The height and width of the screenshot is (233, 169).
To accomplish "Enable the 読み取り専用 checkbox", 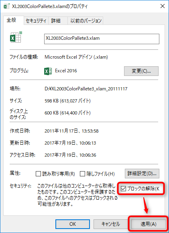I will [38, 174].
